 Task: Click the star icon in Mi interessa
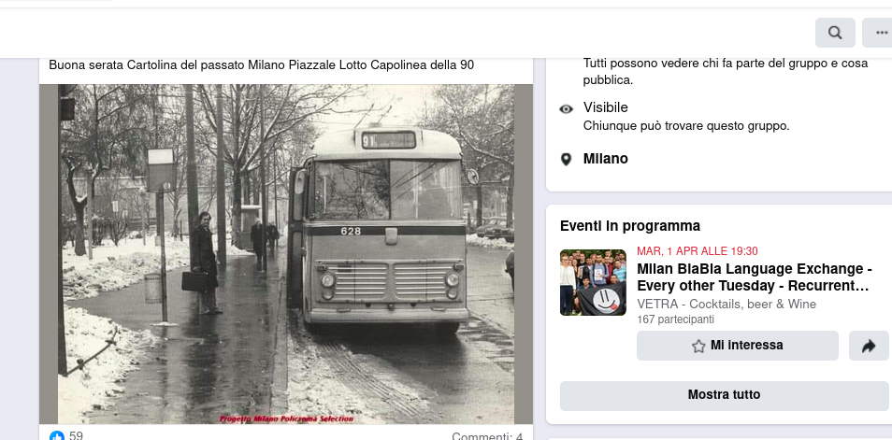pos(698,347)
